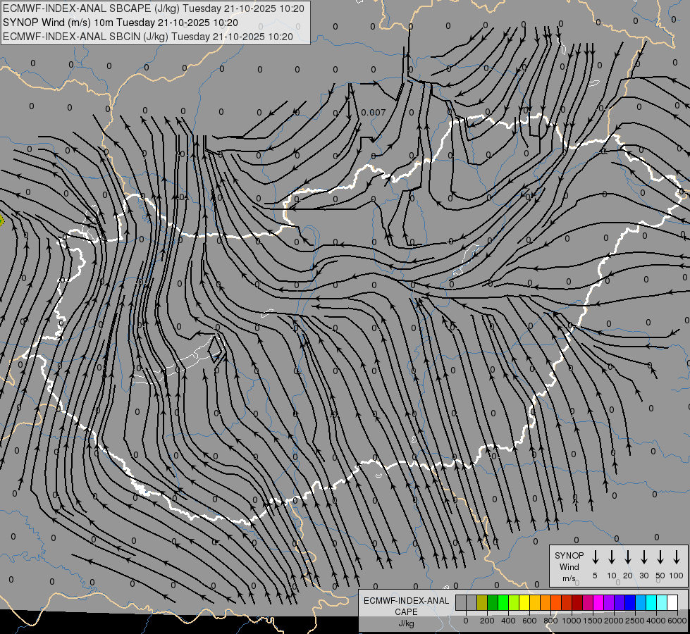Image resolution: width=690 pixels, height=634 pixels.
Task: Click the wind arrow above the 50 m/s label
Action: (x=660, y=557)
